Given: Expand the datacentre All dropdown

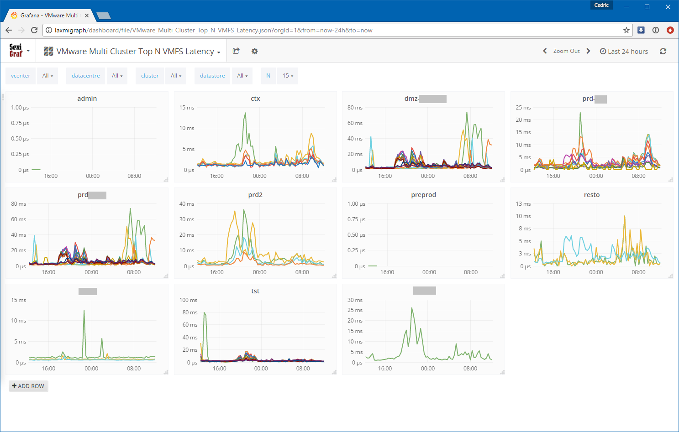Looking at the screenshot, I should (117, 76).
